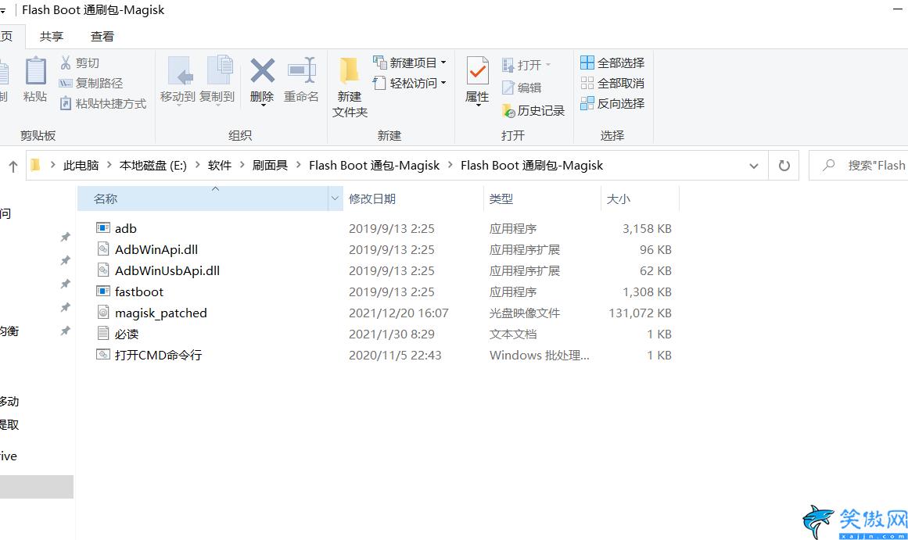This screenshot has height=540, width=908.
Task: Select the 必读 file name
Action: click(x=127, y=334)
